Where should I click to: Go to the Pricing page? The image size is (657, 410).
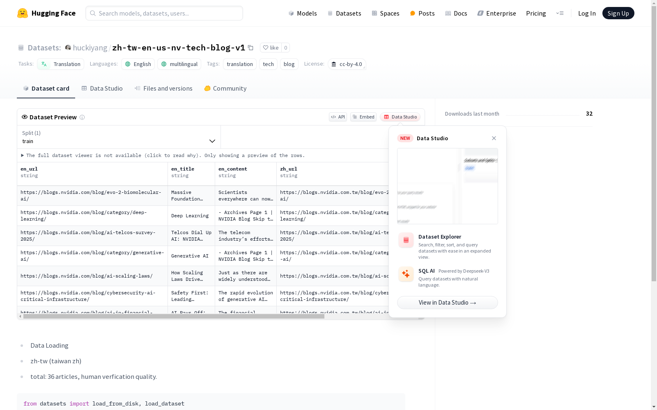click(x=536, y=13)
